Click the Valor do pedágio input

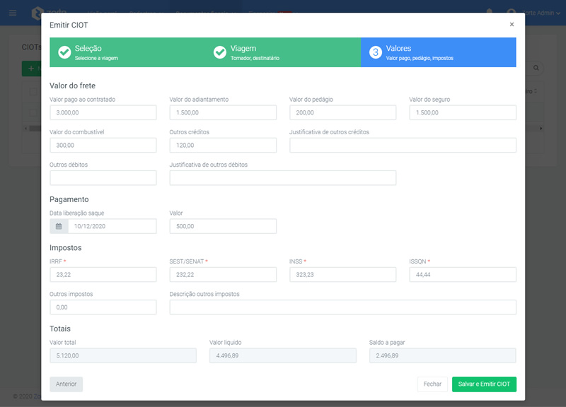[x=342, y=113]
